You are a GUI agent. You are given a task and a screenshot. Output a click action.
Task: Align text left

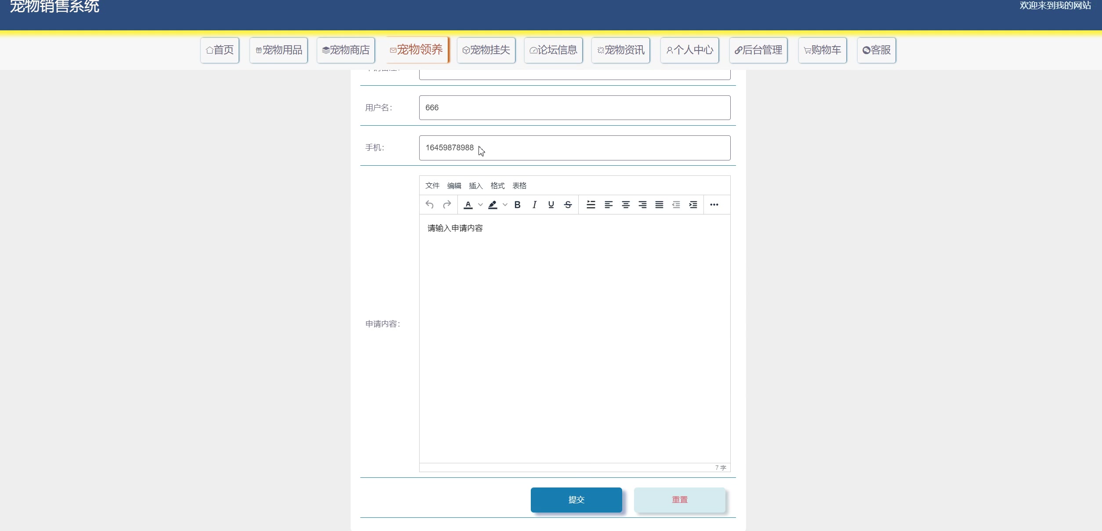(609, 204)
